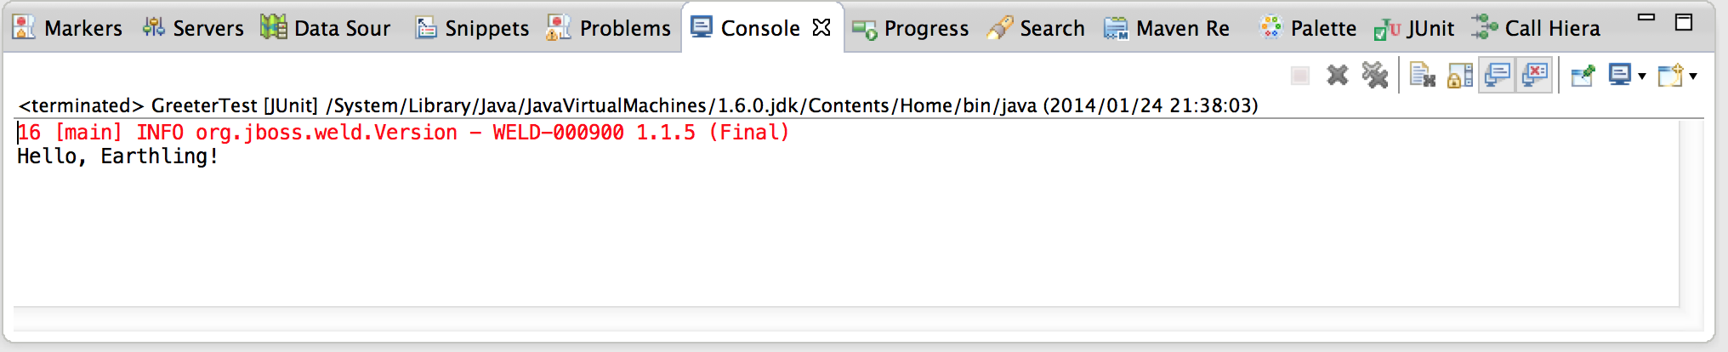Click the Remove Launch gray X icon
The height and width of the screenshot is (352, 1728).
1338,76
